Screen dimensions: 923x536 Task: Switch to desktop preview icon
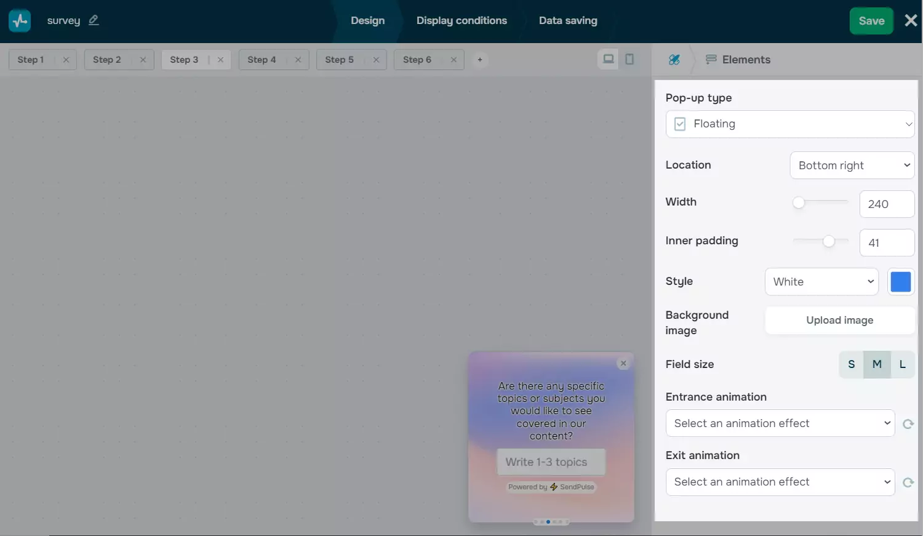pos(608,59)
